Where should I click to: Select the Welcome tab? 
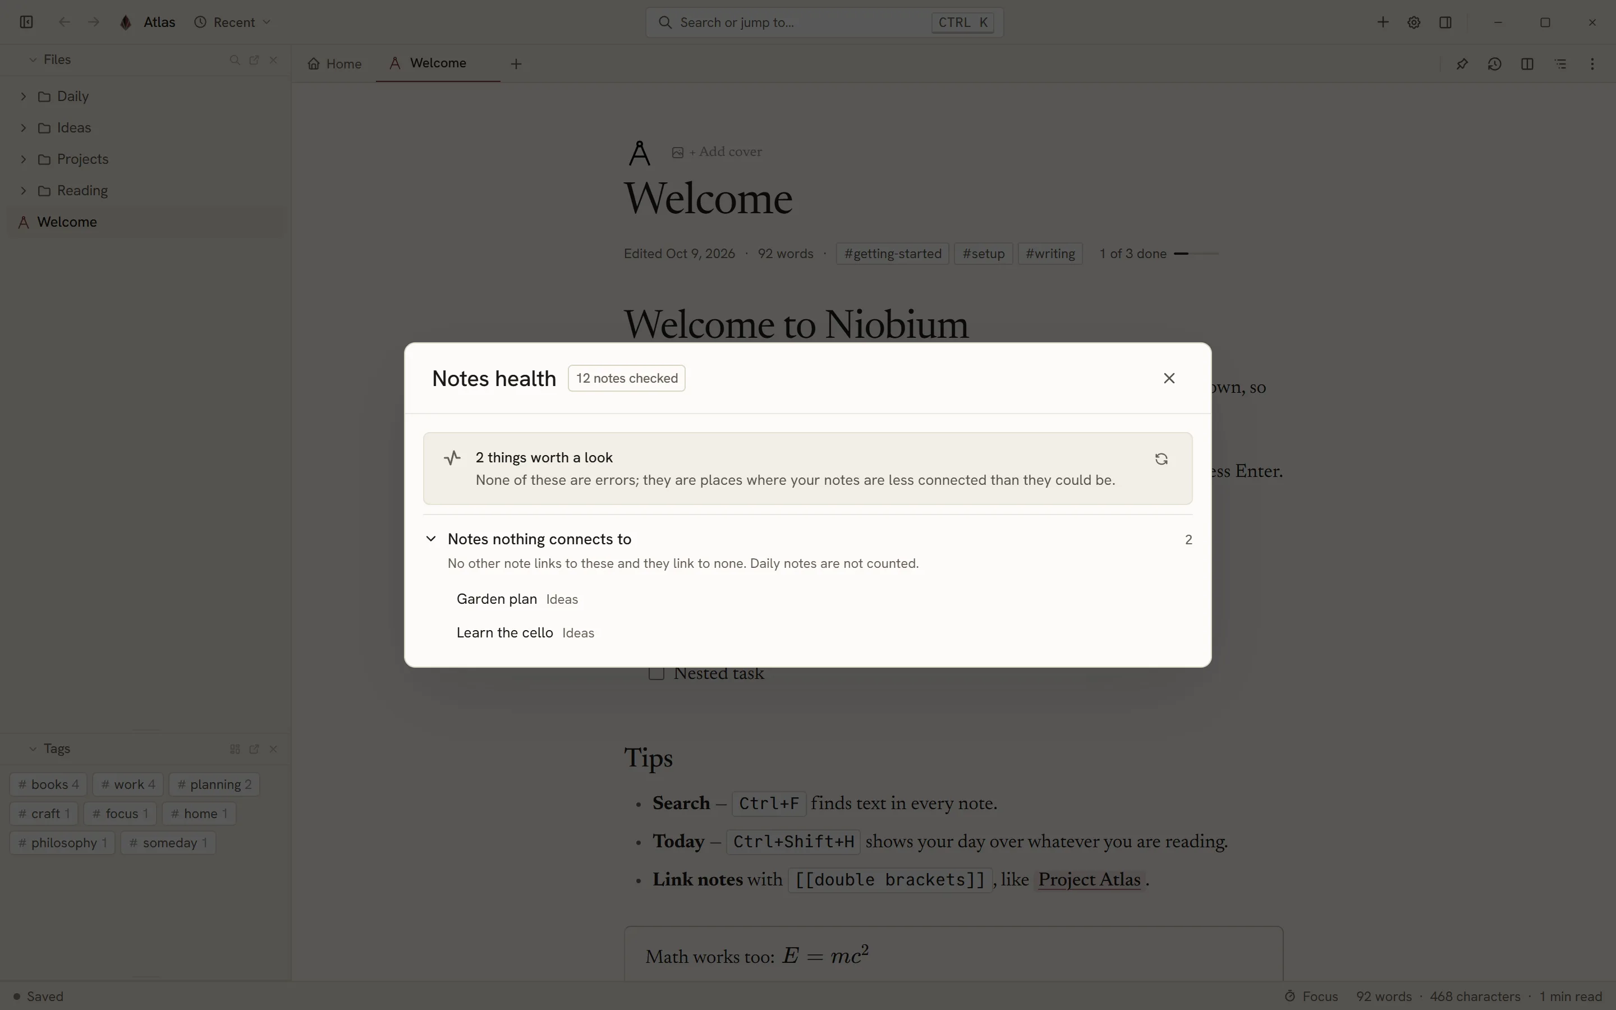(x=438, y=63)
